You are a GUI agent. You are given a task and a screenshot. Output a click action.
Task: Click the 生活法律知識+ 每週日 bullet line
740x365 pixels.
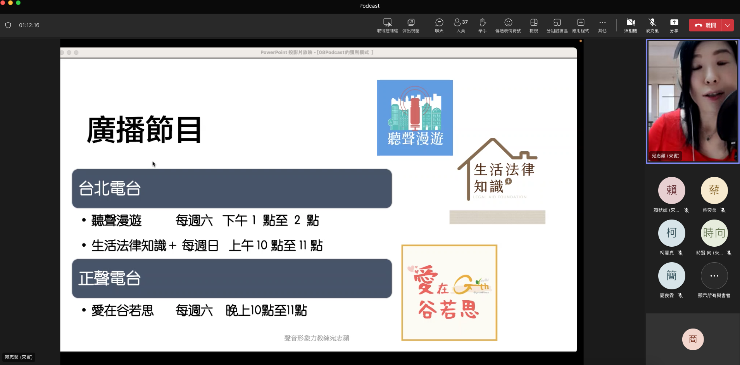[x=202, y=246]
